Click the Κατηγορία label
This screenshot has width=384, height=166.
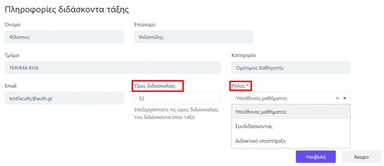click(243, 55)
